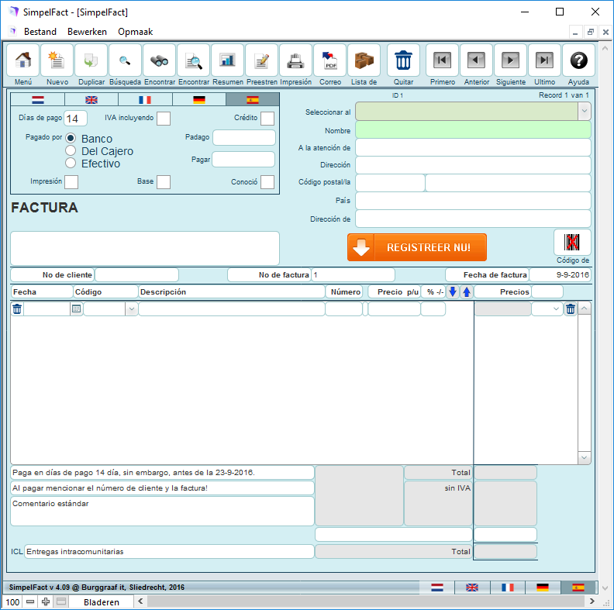Image resolution: width=614 pixels, height=610 pixels.
Task: Open the Ayuda help icon
Action: click(578, 60)
